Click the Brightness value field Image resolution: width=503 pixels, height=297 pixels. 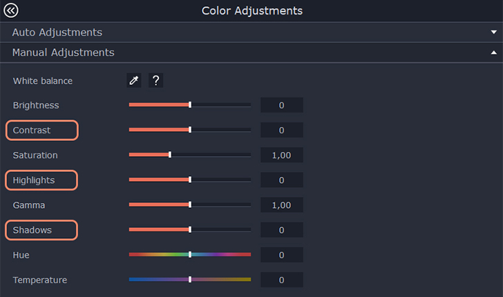click(x=282, y=105)
